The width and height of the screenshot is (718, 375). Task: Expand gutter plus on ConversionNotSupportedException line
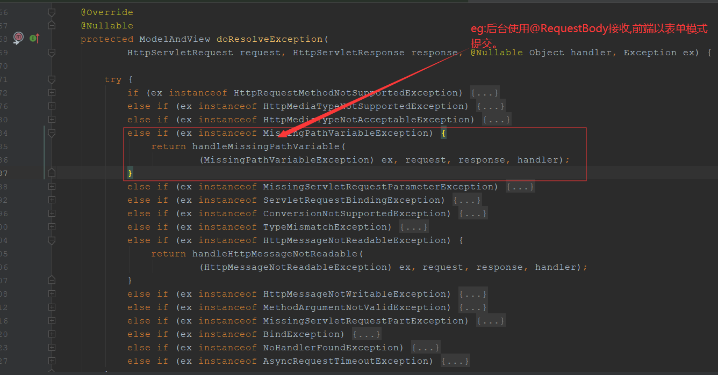pos(52,213)
